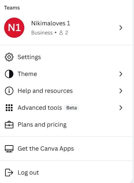Click the Beta badge beside Advanced tools
This screenshot has width=134, height=183.
71,108
